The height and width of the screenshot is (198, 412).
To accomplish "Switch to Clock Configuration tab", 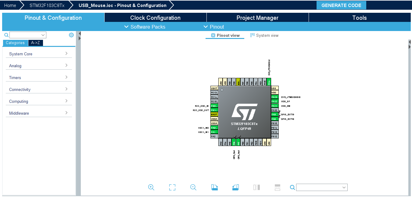I will pos(155,18).
